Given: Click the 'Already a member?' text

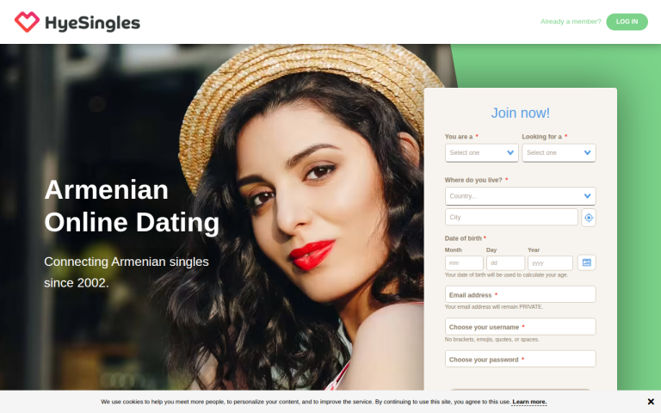Looking at the screenshot, I should [x=571, y=22].
